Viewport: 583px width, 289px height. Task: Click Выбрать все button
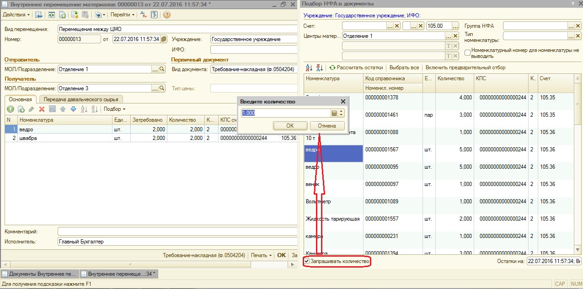(404, 67)
